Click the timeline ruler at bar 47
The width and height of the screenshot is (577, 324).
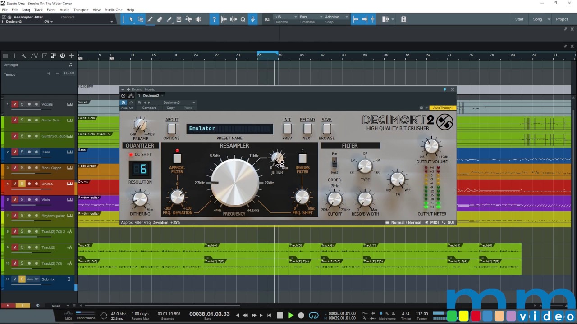coord(322,55)
